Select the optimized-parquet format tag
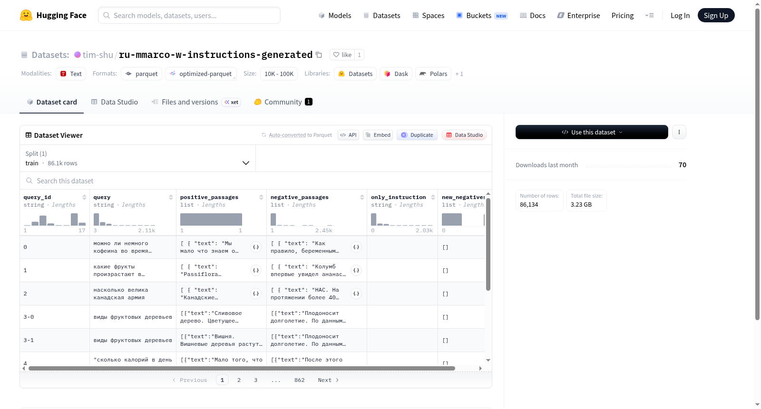This screenshot has width=761, height=409. 201,74
